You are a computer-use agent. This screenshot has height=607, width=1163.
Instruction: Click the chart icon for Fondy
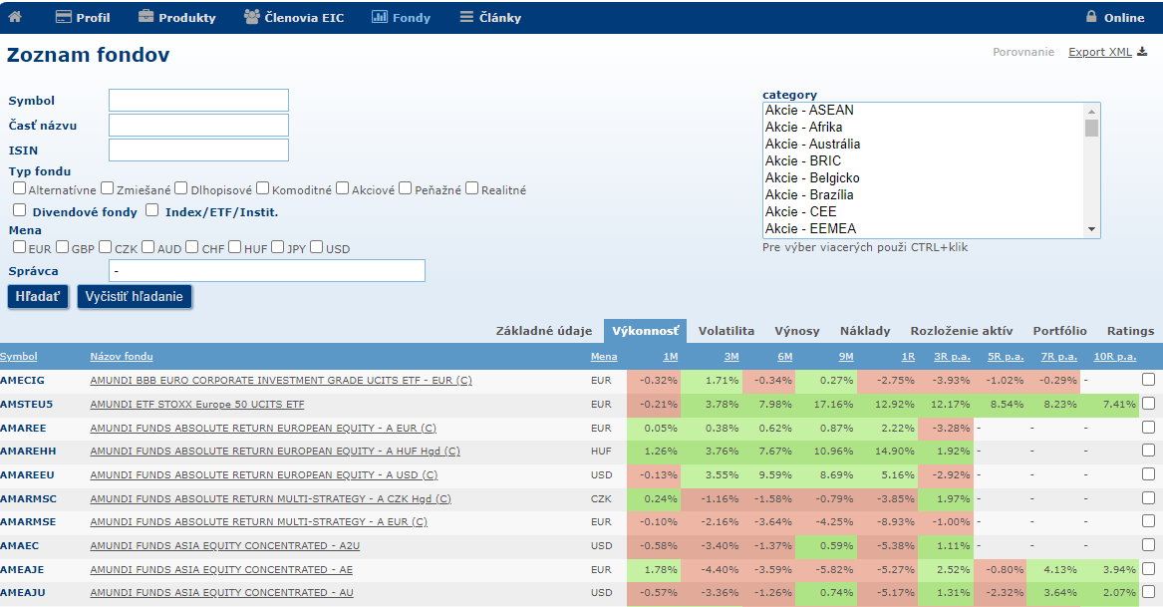tap(379, 17)
